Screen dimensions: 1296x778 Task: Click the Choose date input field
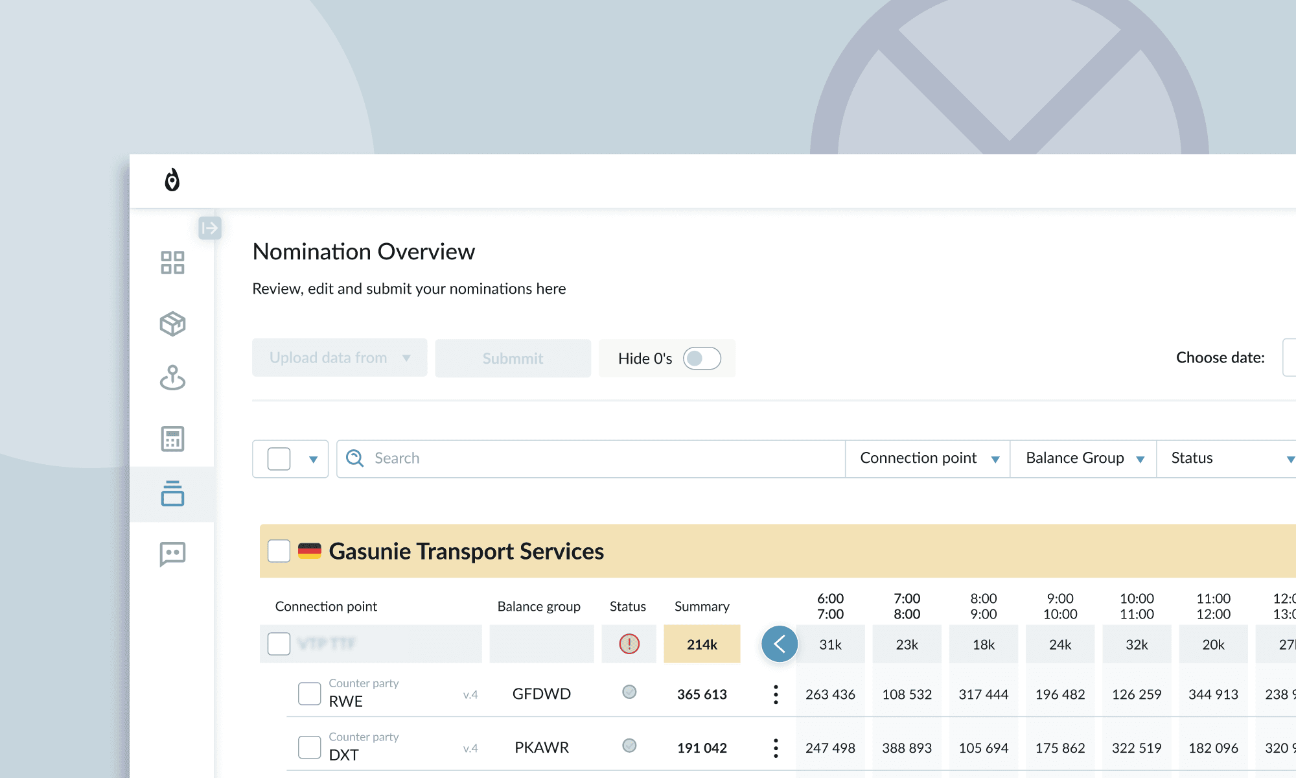pyautogui.click(x=1289, y=357)
